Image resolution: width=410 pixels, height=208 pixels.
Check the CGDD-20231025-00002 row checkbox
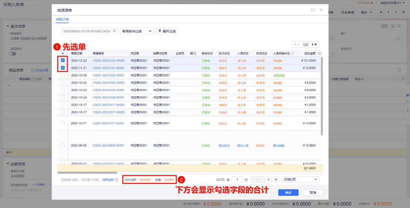pos(63,83)
